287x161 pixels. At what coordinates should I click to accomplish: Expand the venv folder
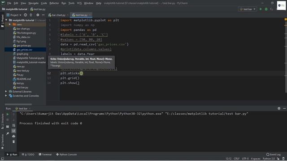click(x=10, y=24)
